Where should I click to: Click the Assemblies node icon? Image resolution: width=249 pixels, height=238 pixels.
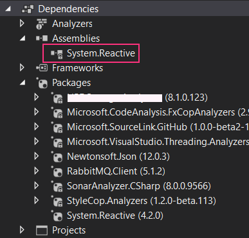[42, 38]
